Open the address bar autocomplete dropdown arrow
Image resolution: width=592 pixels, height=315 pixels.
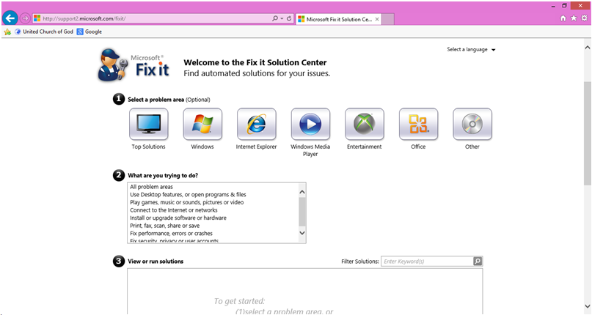click(282, 18)
